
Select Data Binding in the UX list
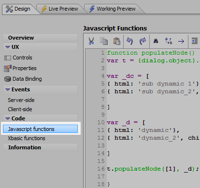click(27, 79)
